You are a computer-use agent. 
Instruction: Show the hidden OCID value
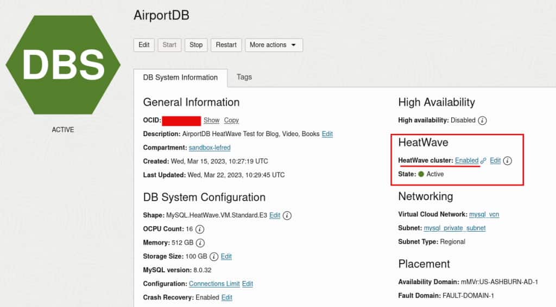(x=212, y=120)
